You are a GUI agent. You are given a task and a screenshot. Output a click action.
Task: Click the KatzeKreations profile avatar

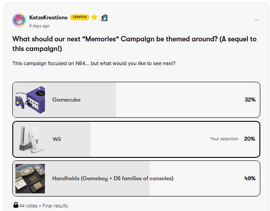click(x=20, y=20)
